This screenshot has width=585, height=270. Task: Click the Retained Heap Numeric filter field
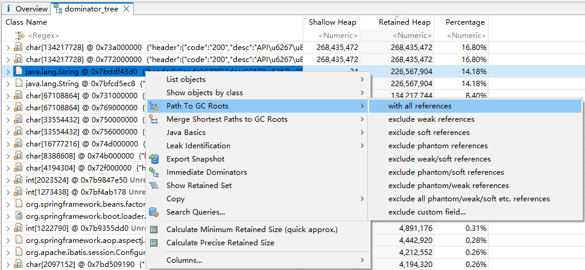[x=397, y=36]
